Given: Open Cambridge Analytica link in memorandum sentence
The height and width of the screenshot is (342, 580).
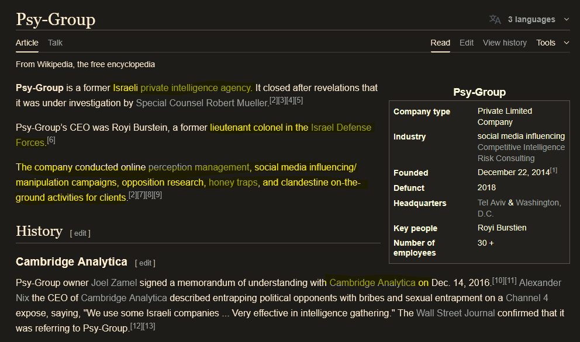Looking at the screenshot, I should coord(372,283).
